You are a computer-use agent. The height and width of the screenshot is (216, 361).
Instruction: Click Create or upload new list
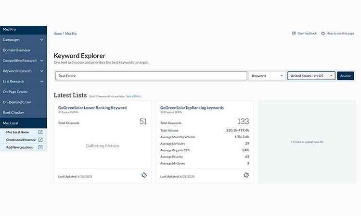pos(307,142)
